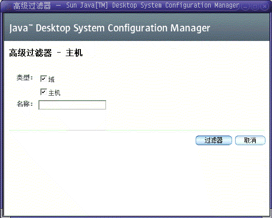Uncheck the 主机 type checkbox
This screenshot has height=218, width=272.
[43, 92]
